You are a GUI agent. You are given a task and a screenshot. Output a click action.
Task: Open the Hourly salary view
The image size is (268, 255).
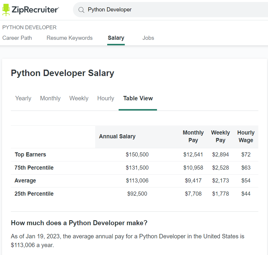(x=106, y=99)
